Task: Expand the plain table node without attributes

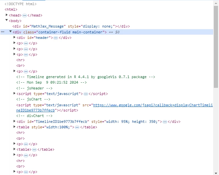Action: pyautogui.click(x=14, y=149)
